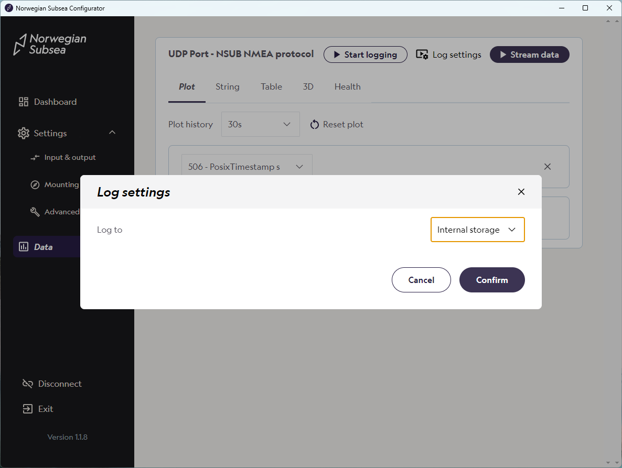The width and height of the screenshot is (622, 468).
Task: Open the 506 - PosixTimestamp dropdown
Action: (x=246, y=167)
